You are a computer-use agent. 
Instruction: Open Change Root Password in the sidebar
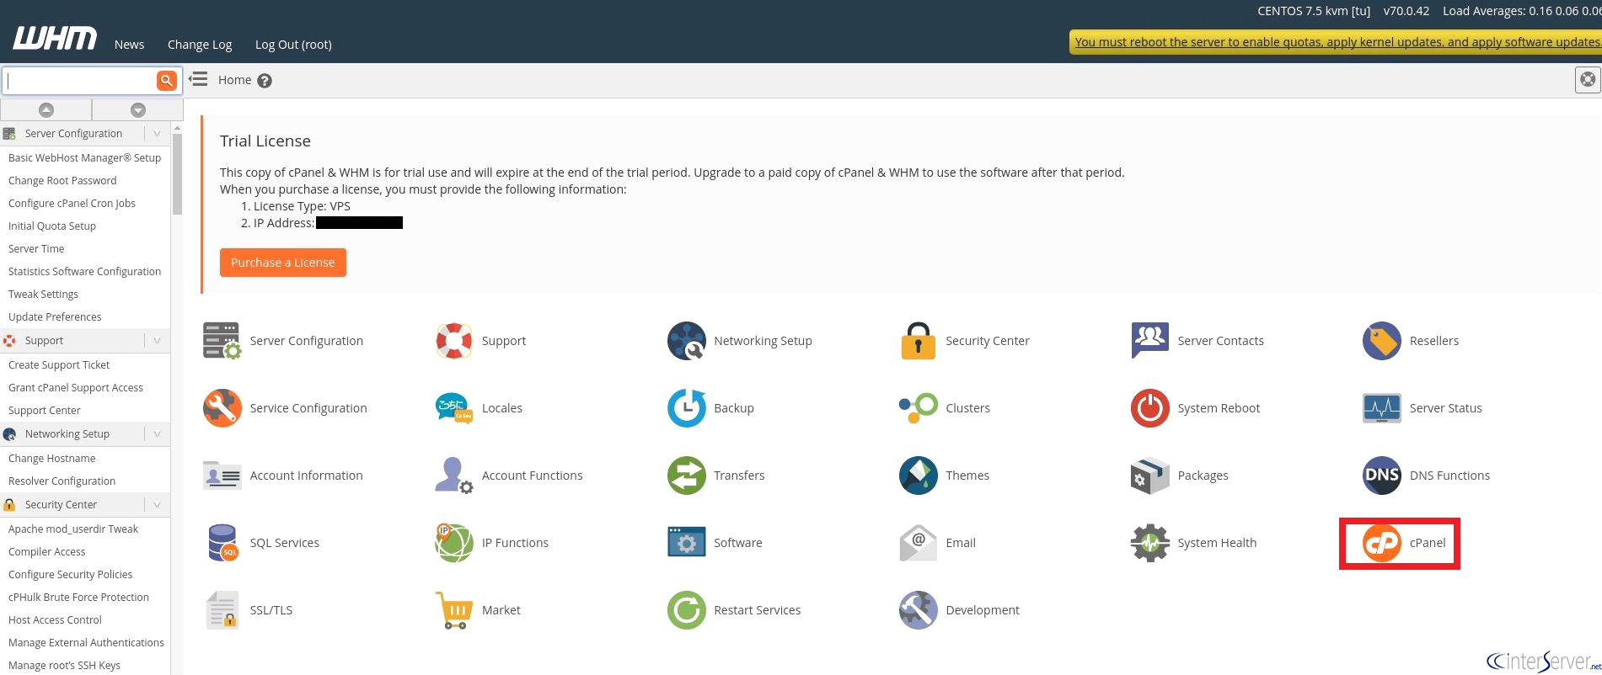point(62,181)
